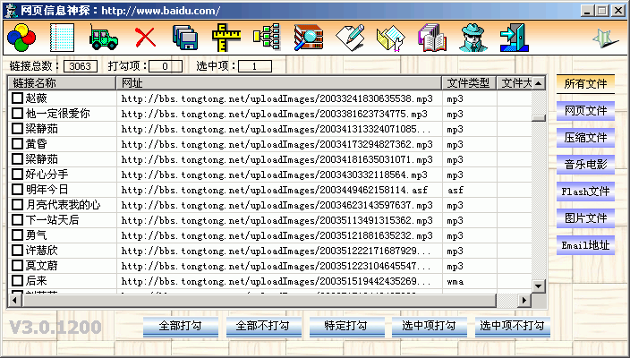Select the 网页文件 filter tab
This screenshot has height=358, width=630.
click(585, 111)
